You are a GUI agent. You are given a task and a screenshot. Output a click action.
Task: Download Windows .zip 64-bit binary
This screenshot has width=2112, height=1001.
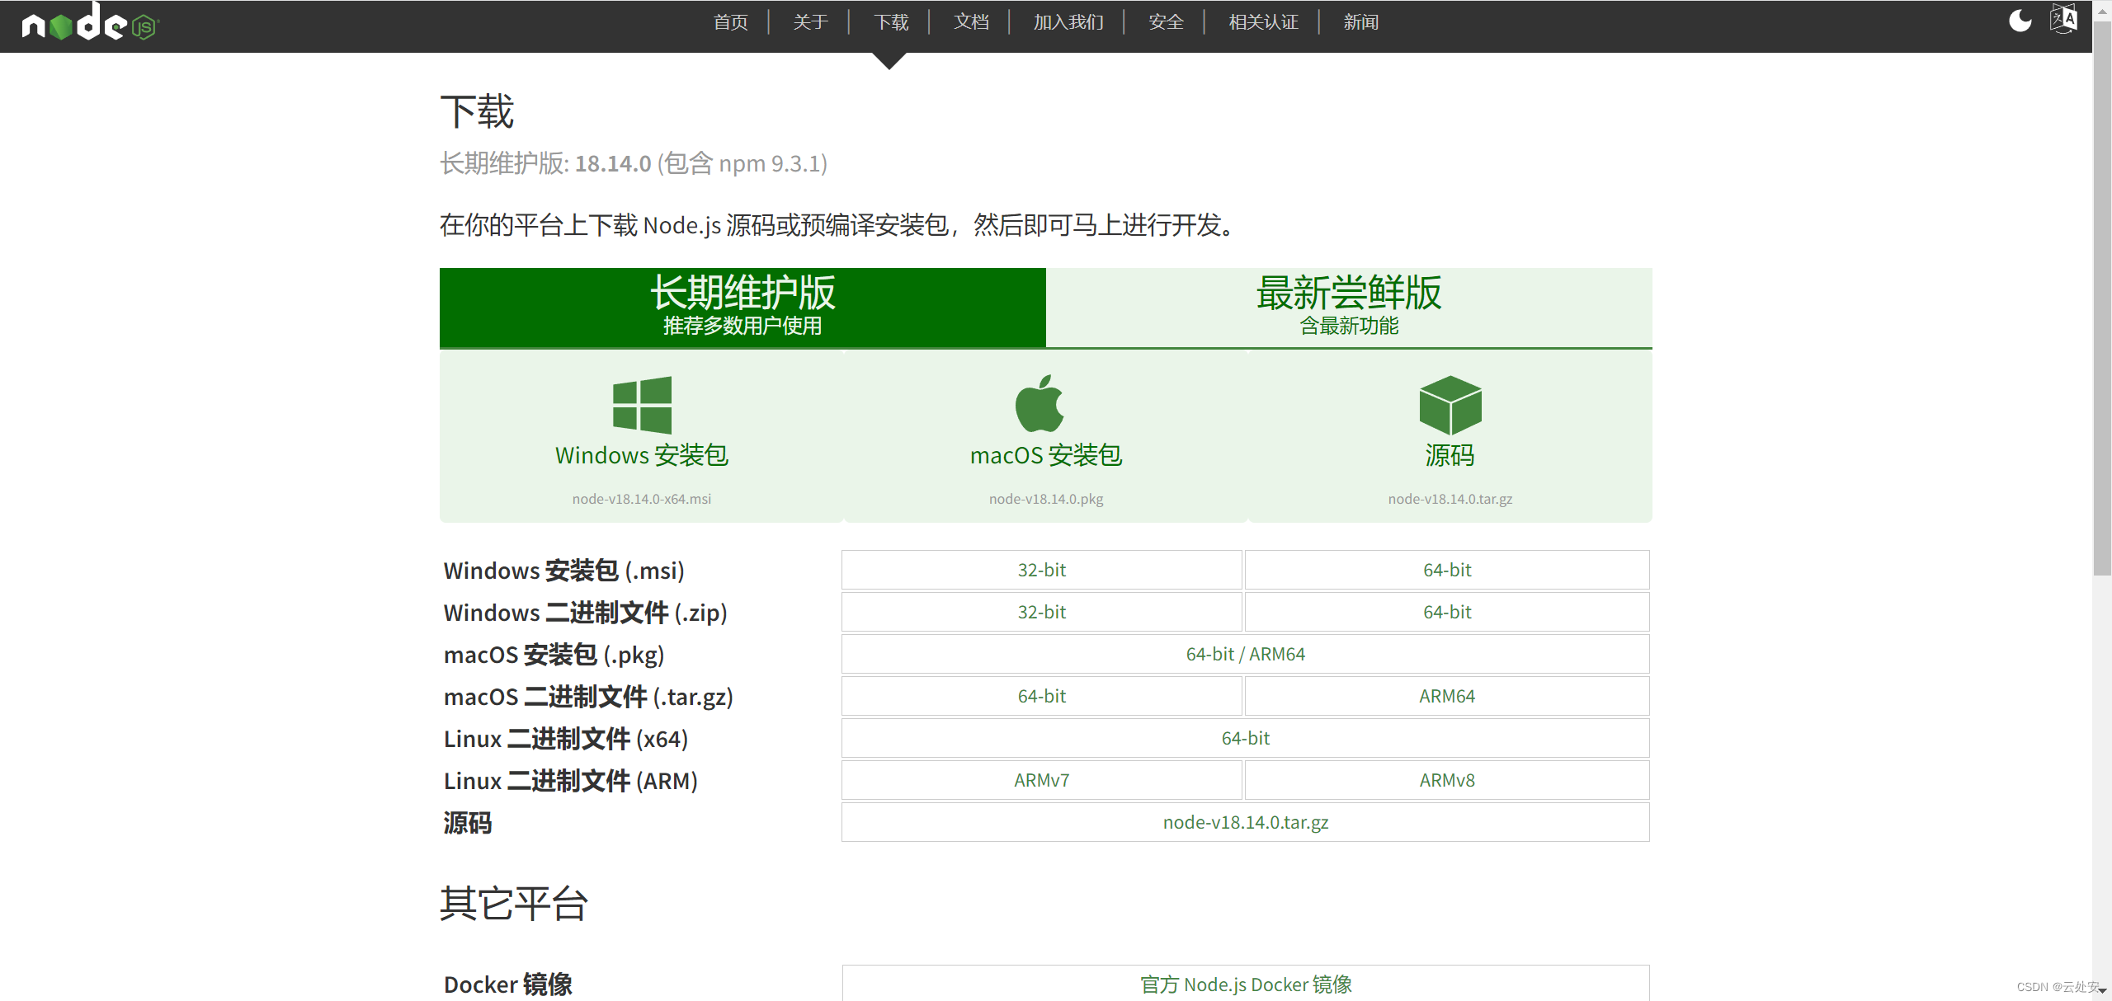1446,612
